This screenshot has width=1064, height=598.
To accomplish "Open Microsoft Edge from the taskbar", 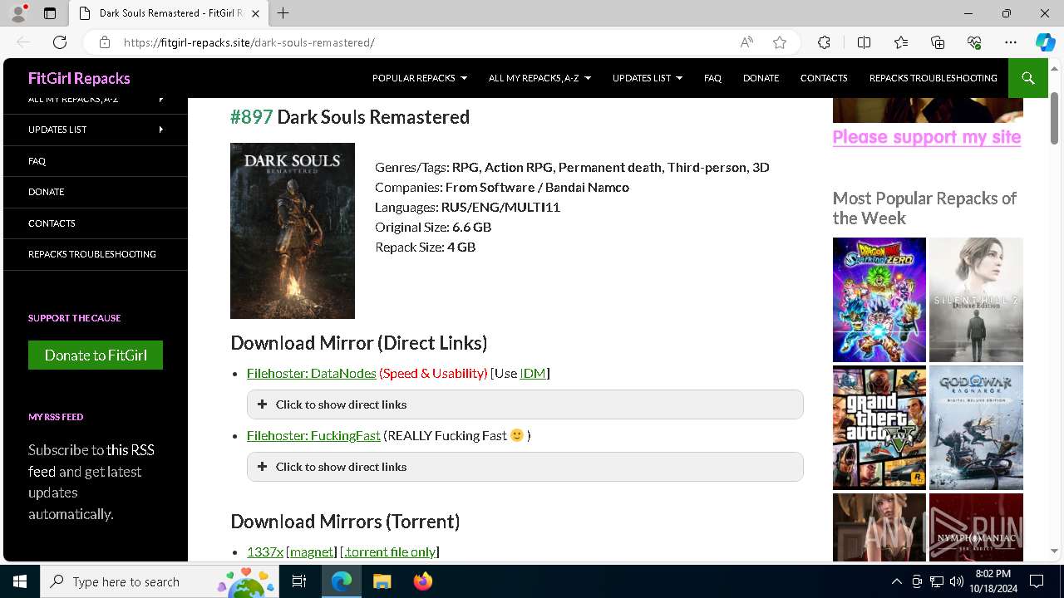I will click(x=342, y=581).
